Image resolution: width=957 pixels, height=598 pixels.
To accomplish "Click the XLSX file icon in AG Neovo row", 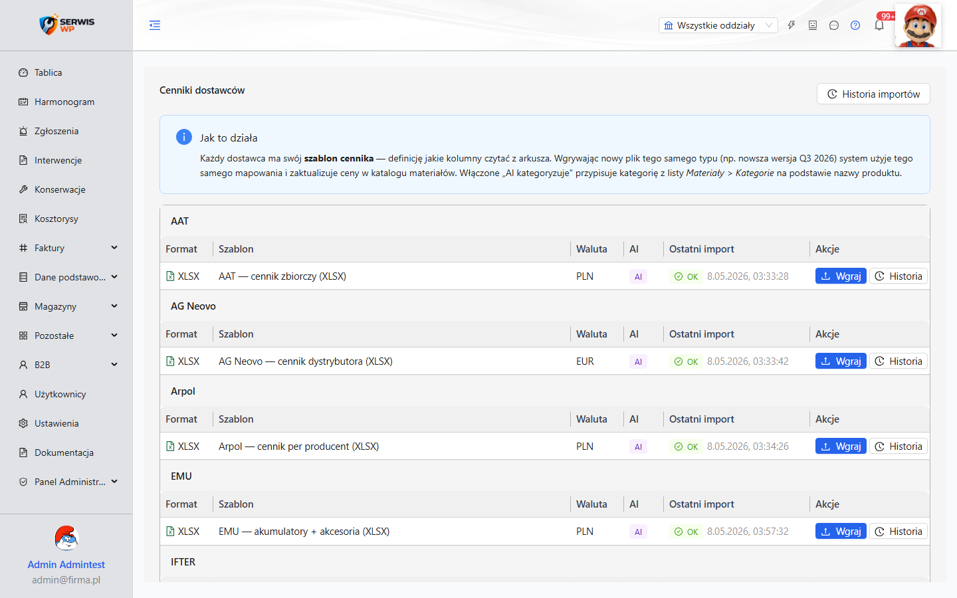I will pos(170,361).
